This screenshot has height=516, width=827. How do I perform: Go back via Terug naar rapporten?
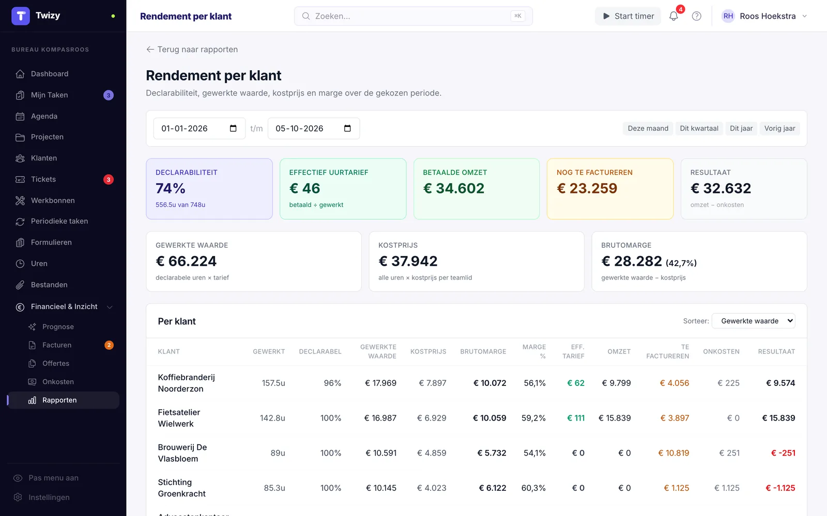192,50
